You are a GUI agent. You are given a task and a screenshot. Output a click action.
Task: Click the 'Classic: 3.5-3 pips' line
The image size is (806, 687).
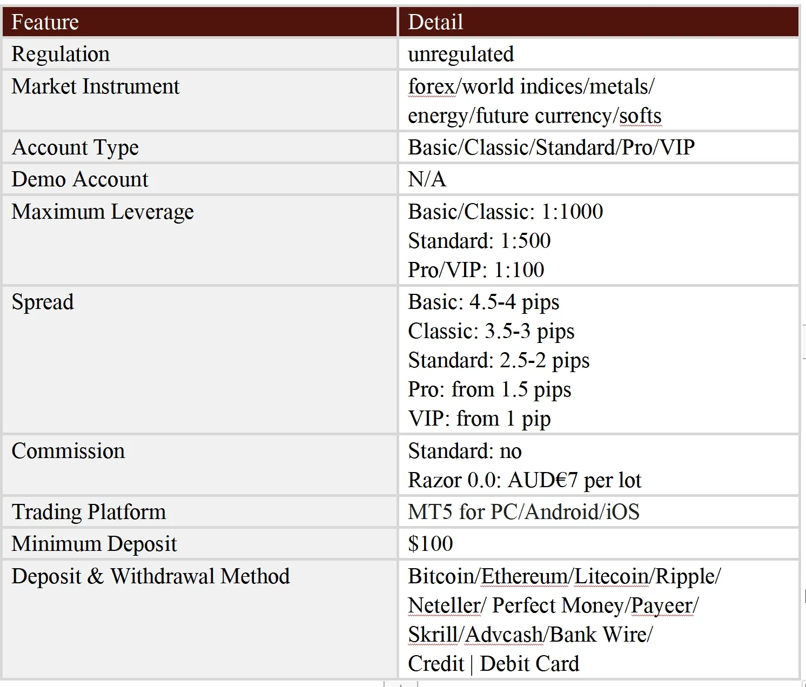[x=491, y=331]
